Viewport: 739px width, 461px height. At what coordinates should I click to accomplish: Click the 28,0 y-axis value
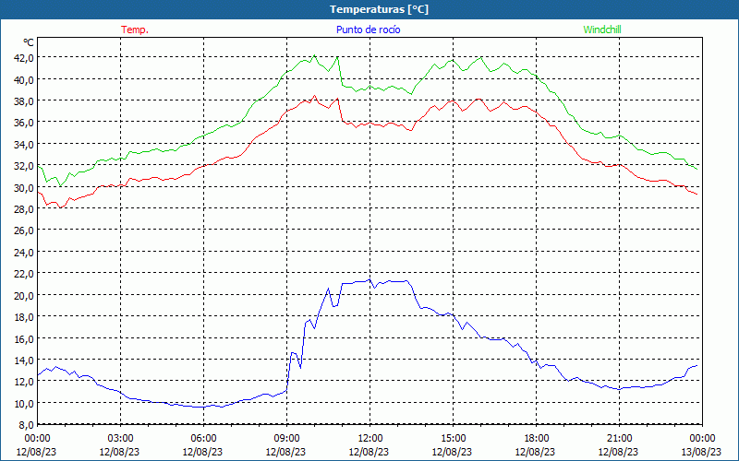click(x=25, y=209)
